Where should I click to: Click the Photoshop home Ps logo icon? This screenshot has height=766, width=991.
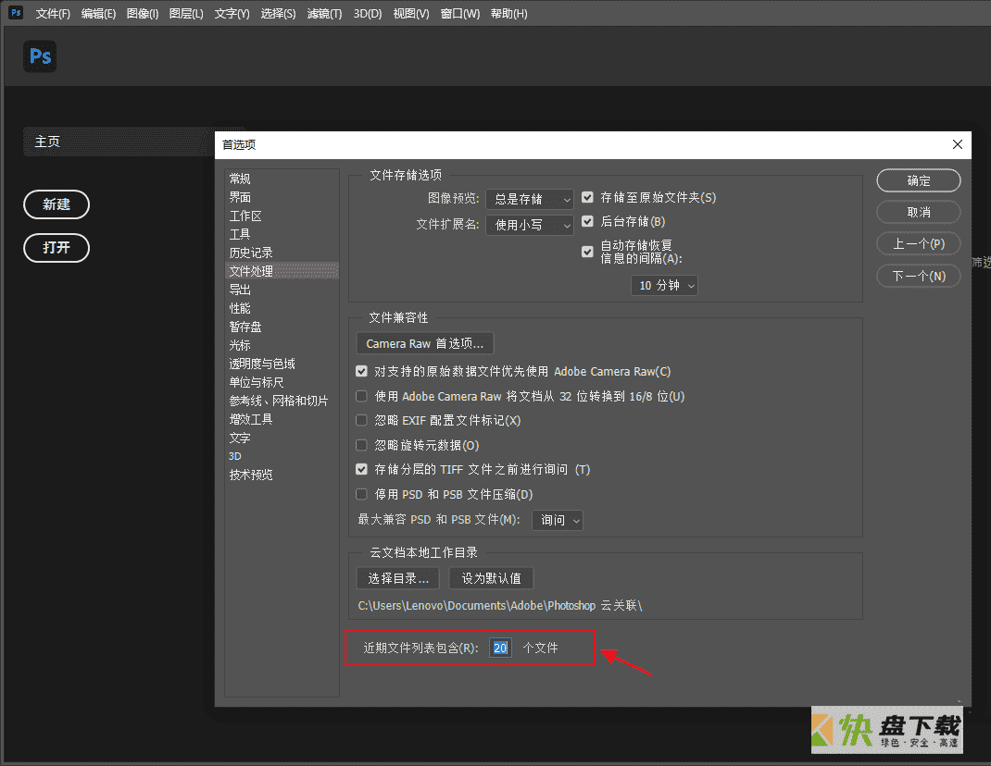[40, 56]
